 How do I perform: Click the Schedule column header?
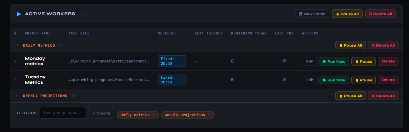(x=167, y=33)
